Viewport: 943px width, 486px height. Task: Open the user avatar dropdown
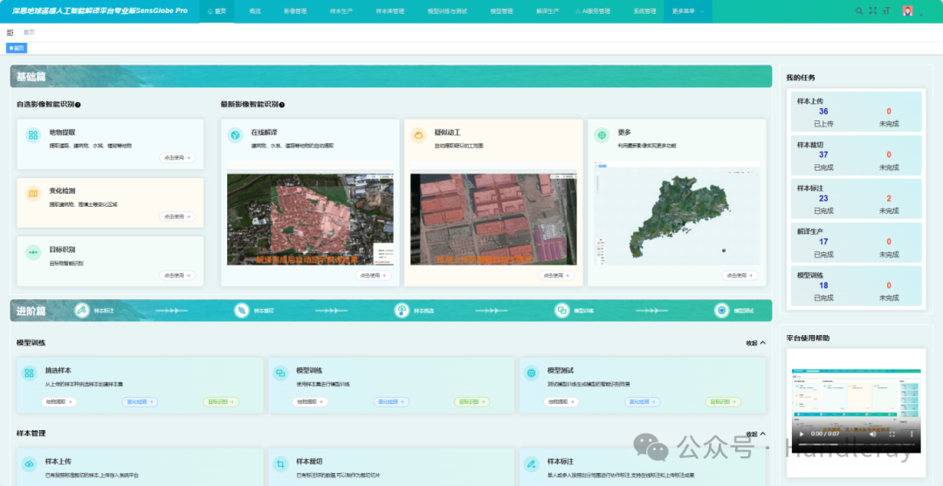click(x=912, y=11)
